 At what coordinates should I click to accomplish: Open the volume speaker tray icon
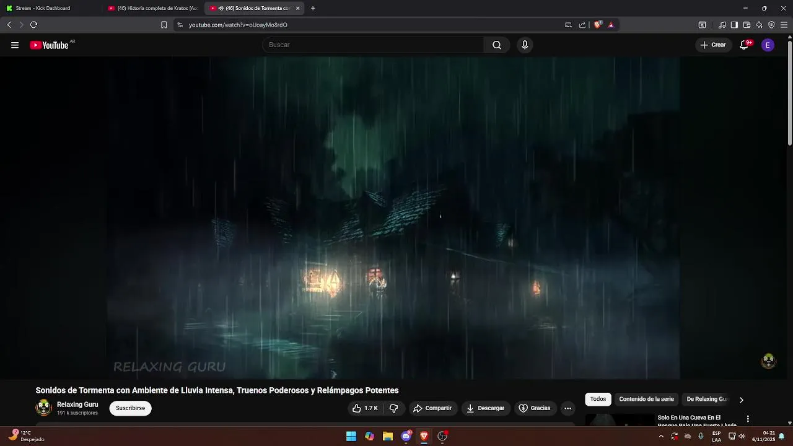point(742,436)
